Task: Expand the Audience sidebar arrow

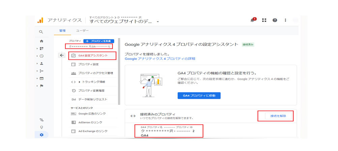Action: click(x=37, y=64)
